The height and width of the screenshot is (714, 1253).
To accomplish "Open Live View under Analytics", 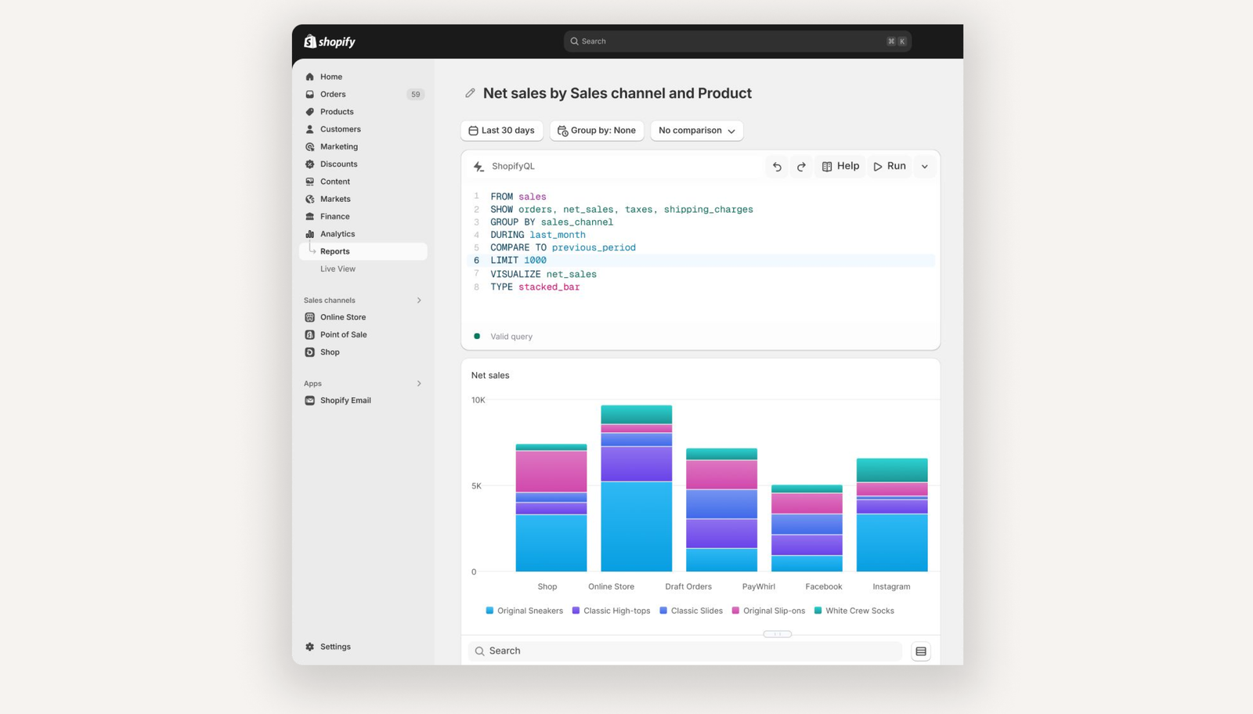I will pyautogui.click(x=338, y=269).
